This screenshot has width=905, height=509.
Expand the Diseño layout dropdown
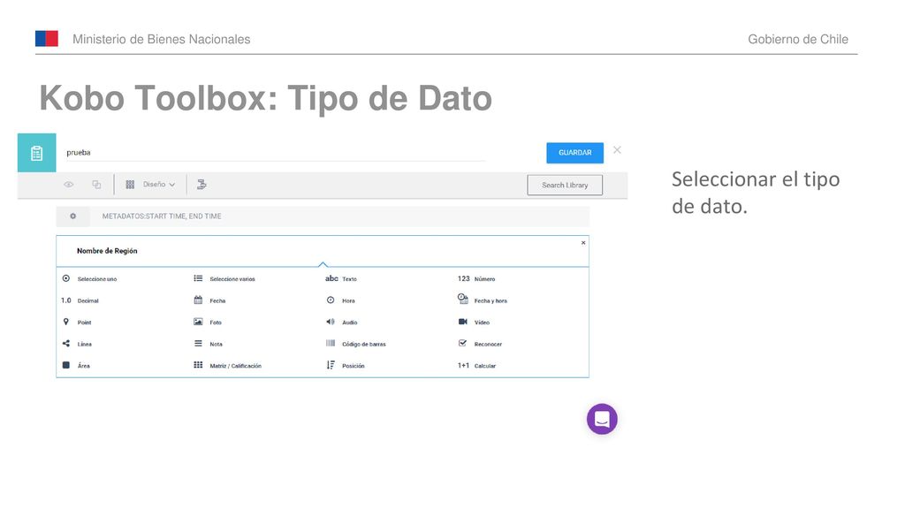tap(150, 185)
